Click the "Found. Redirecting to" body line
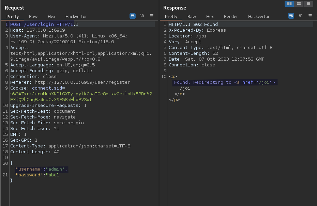This screenshot has width=317, height=206. pos(225,82)
